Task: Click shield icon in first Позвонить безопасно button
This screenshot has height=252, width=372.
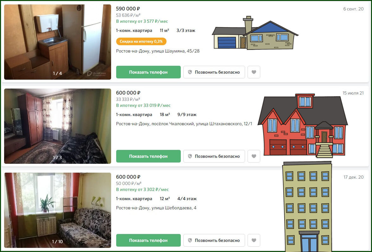Action: (190, 72)
